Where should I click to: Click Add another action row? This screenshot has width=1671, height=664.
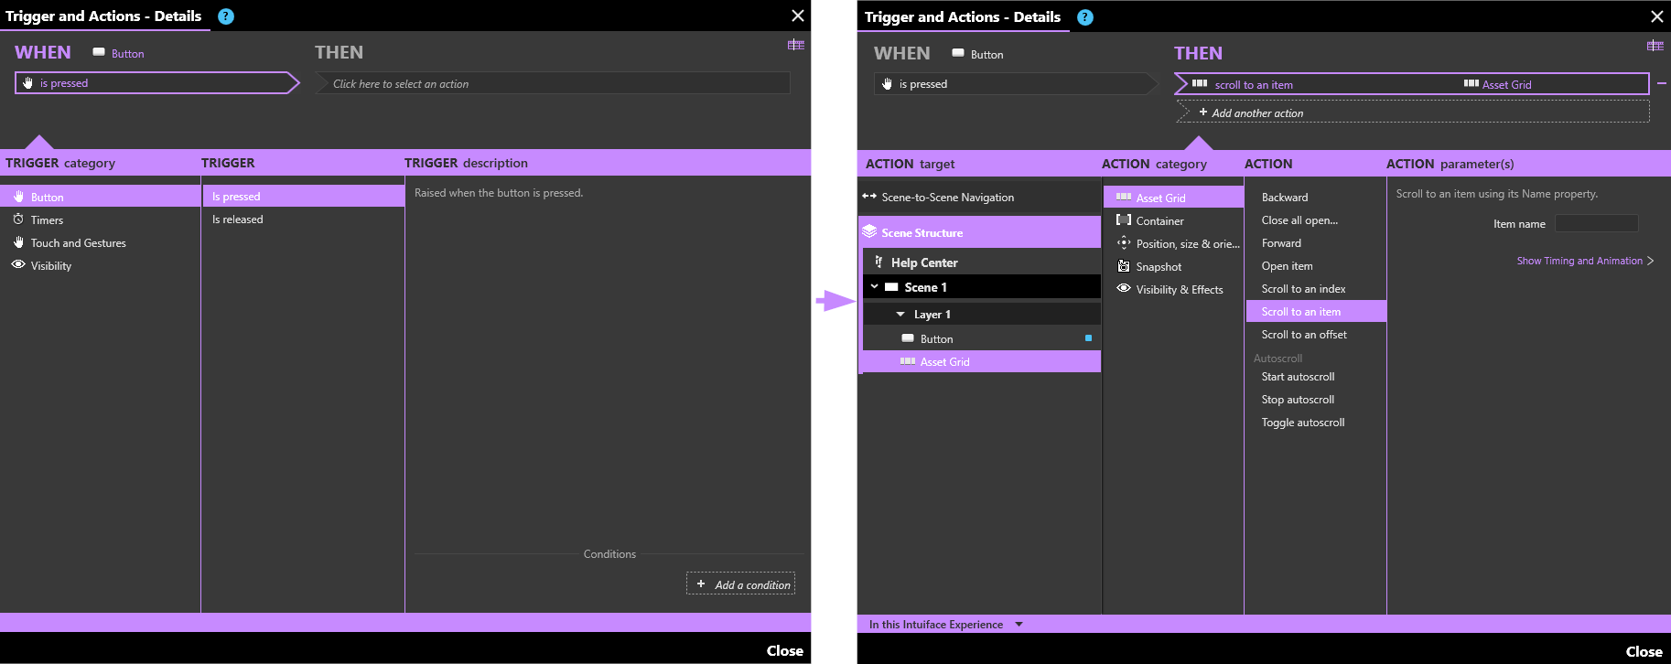1413,112
